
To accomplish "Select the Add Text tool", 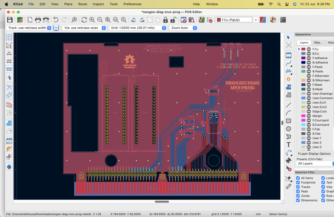I will point(289,145).
